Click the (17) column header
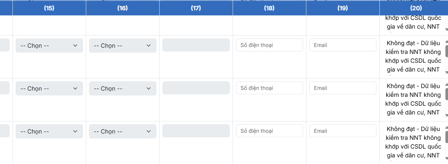Screen dimensions: 448x164 click(x=196, y=8)
